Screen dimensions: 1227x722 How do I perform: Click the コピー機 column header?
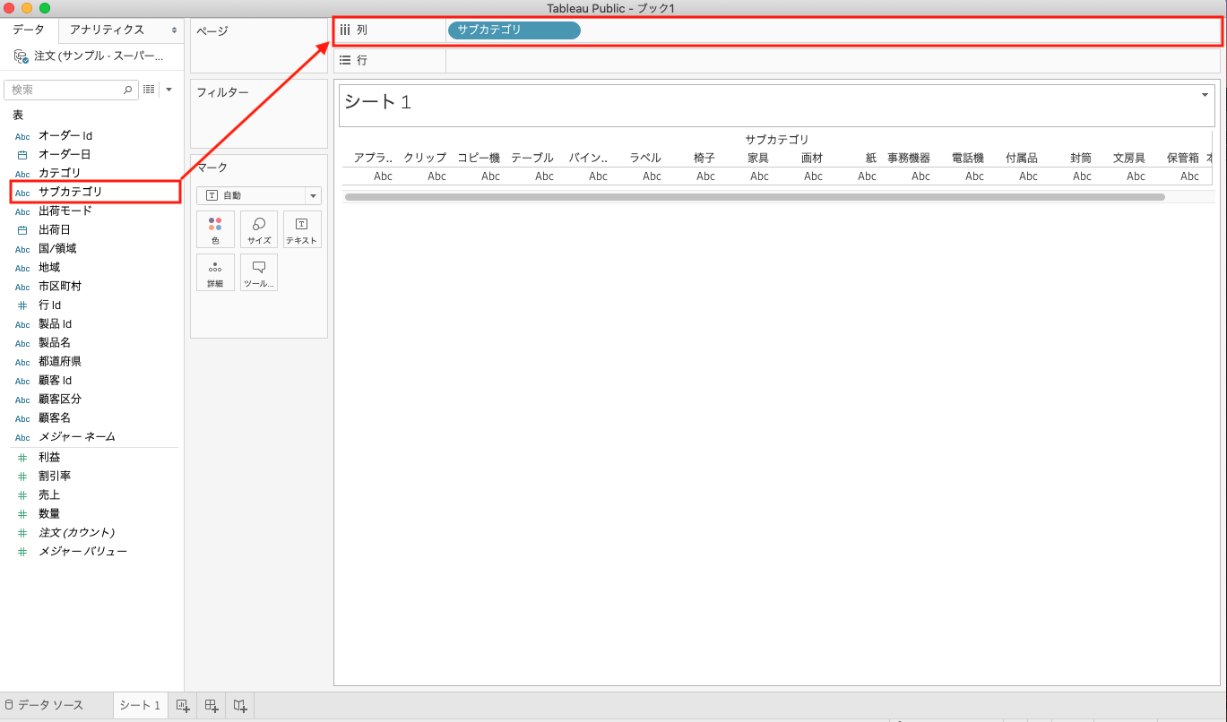tap(479, 158)
